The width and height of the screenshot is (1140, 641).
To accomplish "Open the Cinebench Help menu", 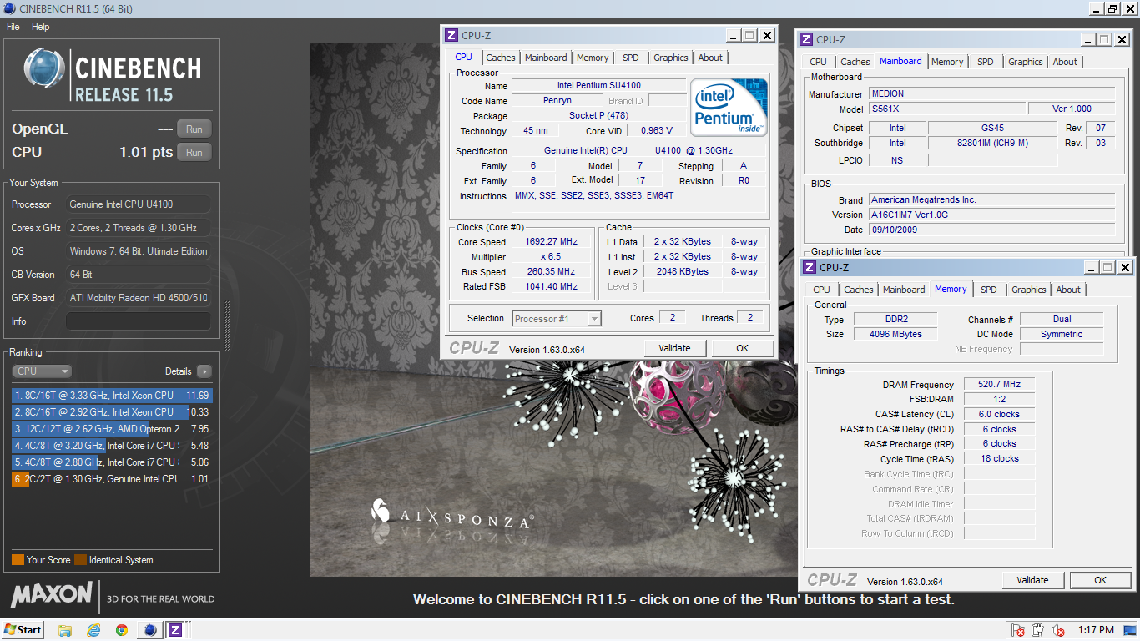I will [41, 27].
